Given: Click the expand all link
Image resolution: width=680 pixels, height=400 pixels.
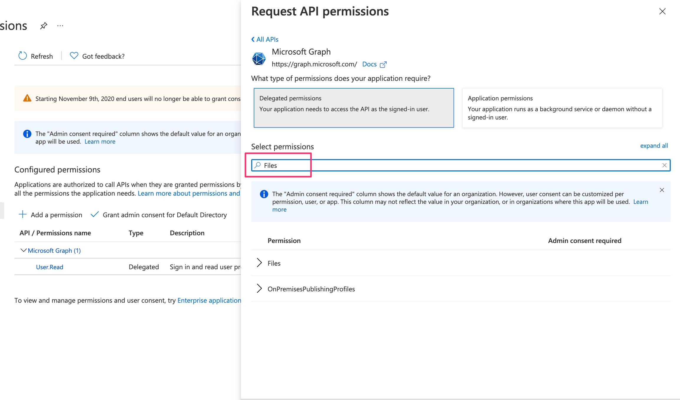Looking at the screenshot, I should click(x=654, y=146).
